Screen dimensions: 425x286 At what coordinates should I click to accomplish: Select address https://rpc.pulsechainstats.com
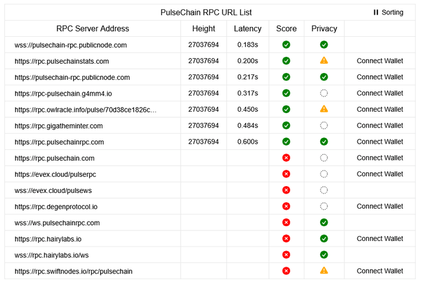coord(61,61)
